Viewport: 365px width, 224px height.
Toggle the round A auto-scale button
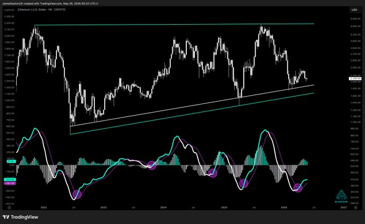point(355,207)
